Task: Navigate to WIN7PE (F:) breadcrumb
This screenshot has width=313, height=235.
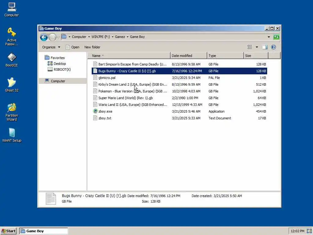Action: click(x=101, y=37)
